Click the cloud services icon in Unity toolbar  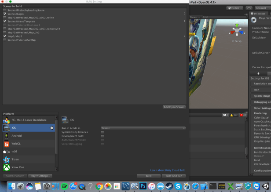click(x=249, y=8)
